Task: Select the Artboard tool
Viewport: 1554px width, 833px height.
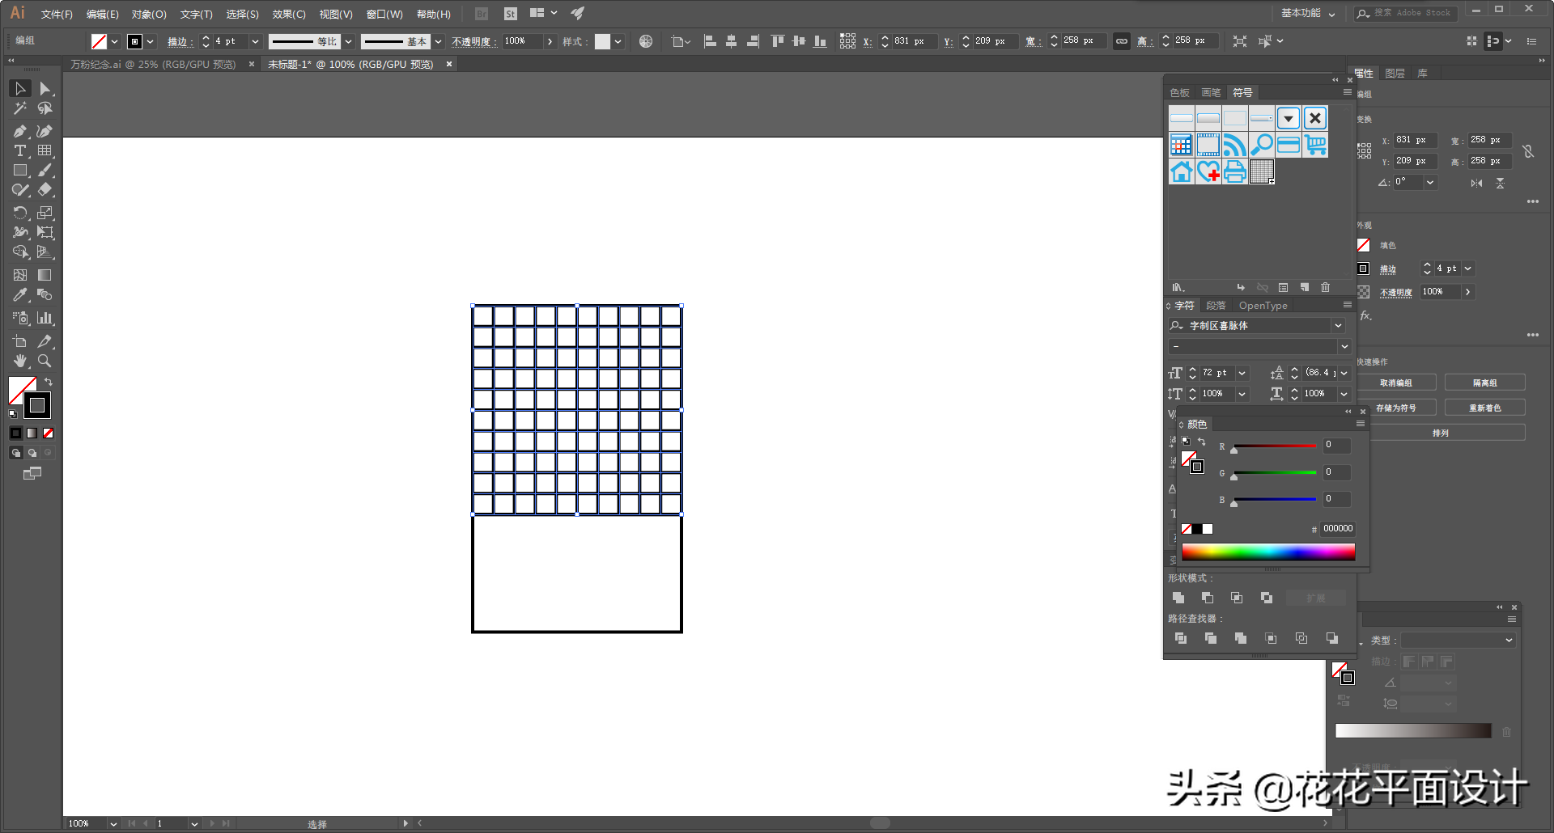Action: (19, 341)
